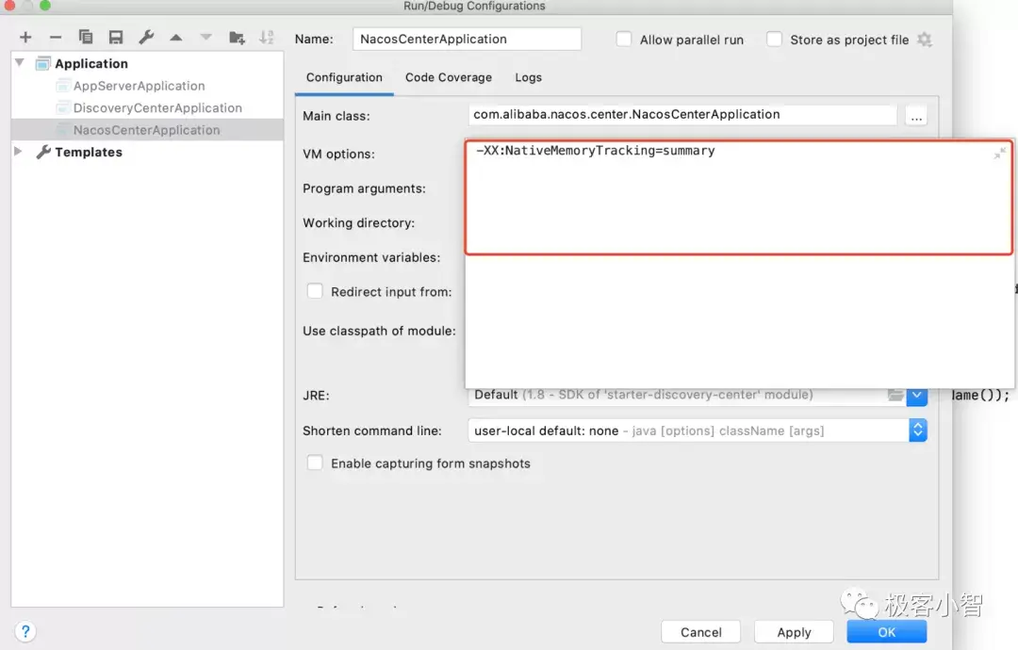Switch to the Code Coverage tab
The width and height of the screenshot is (1018, 650).
pos(449,77)
